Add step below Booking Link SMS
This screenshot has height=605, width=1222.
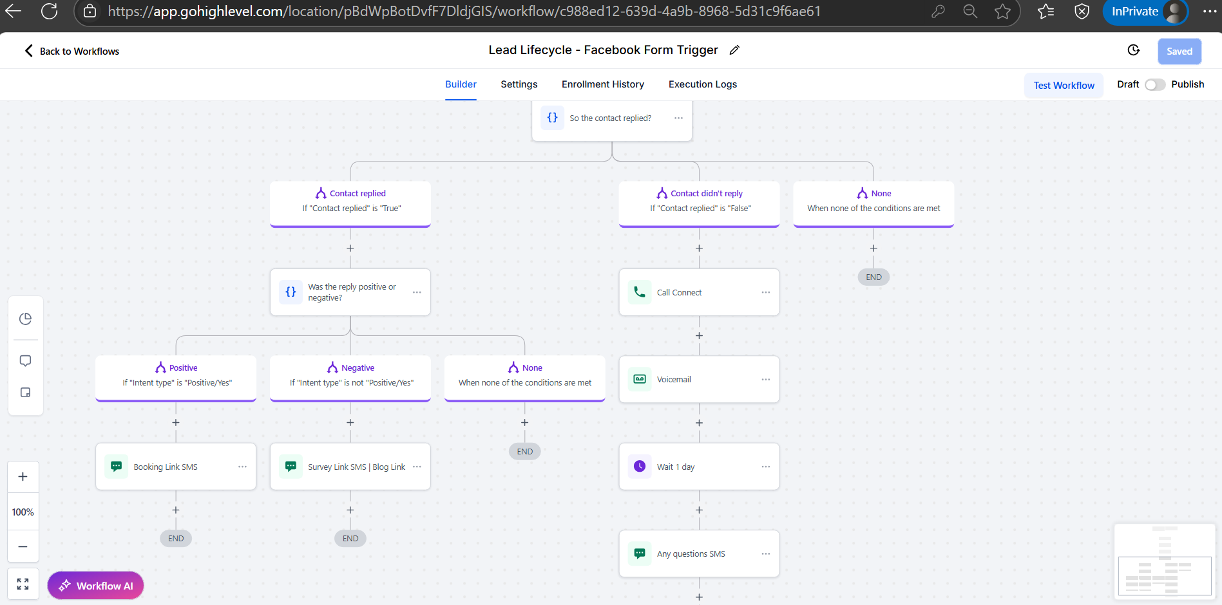pos(176,510)
